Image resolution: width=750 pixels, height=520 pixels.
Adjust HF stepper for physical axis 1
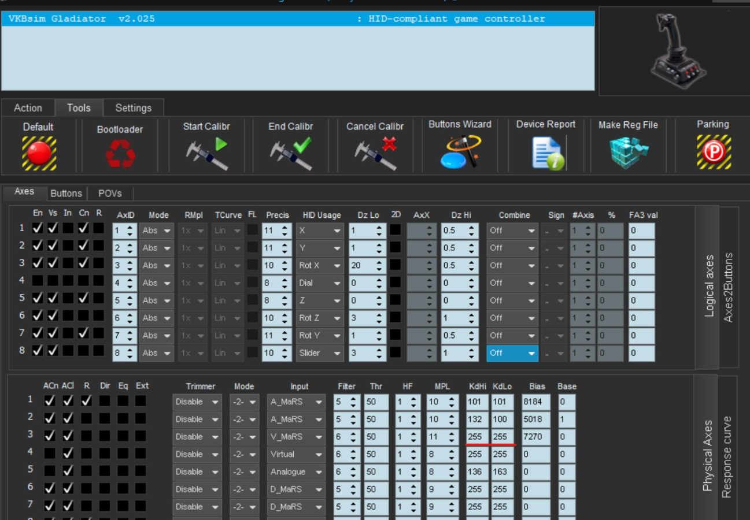pos(414,402)
